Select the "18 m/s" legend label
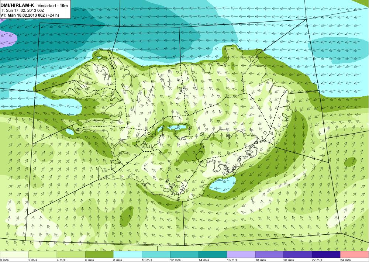Screen dimensions: 369x262 coord(261,260)
